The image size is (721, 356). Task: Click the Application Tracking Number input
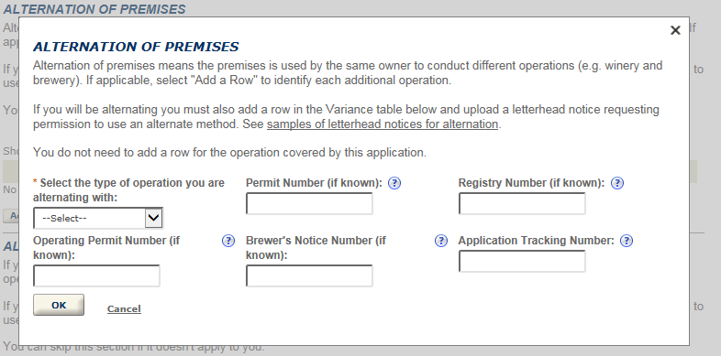click(522, 261)
